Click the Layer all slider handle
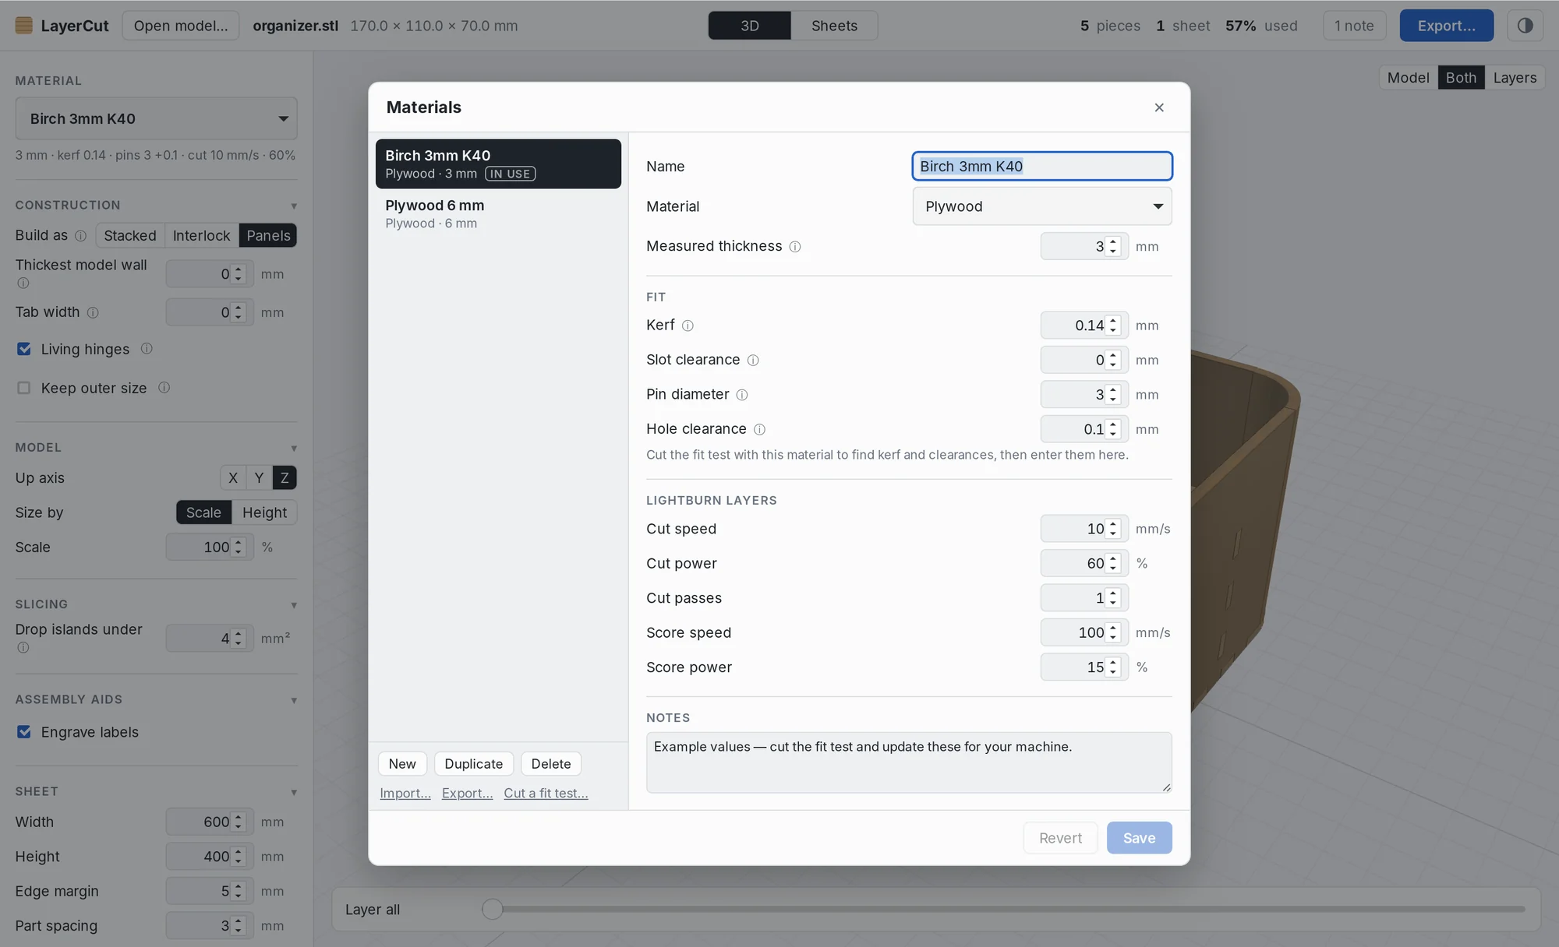The image size is (1559, 947). point(492,909)
